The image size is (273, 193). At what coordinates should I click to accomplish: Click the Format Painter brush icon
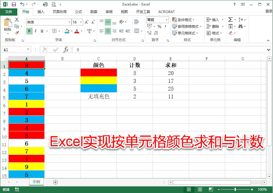(17, 33)
